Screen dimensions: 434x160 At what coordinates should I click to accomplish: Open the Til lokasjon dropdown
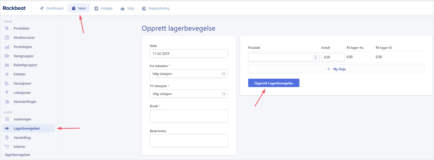point(189,94)
